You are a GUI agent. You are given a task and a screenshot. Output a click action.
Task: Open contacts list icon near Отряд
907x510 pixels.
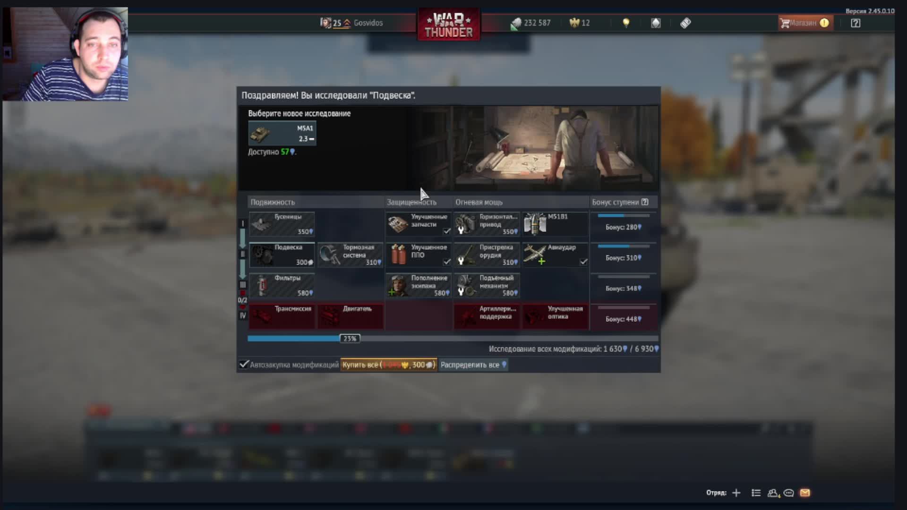pos(773,493)
